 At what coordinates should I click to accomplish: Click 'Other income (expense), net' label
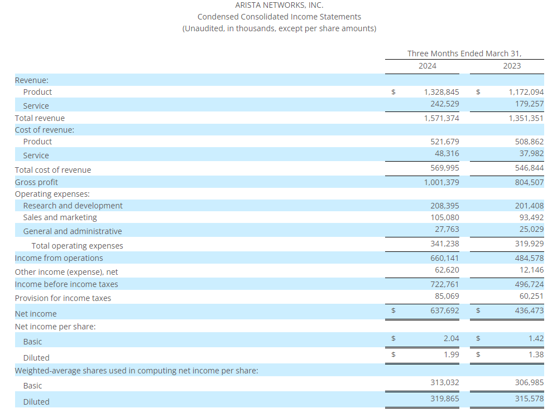(x=66, y=272)
